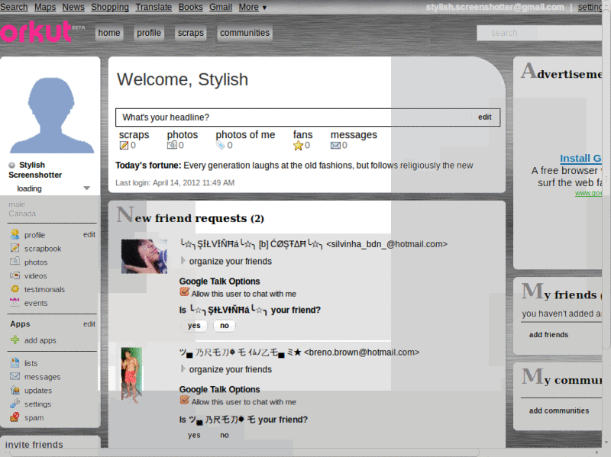
Task: Open the updates icon in the sidebar
Action: point(15,390)
